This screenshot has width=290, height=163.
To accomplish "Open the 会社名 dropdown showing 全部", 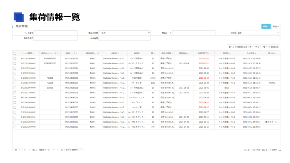I will [258, 33].
